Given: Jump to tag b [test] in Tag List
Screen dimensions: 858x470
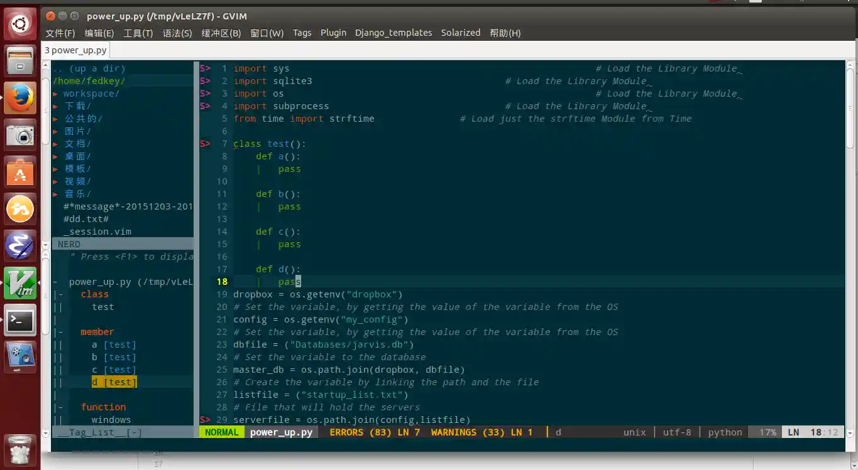Looking at the screenshot, I should (113, 357).
